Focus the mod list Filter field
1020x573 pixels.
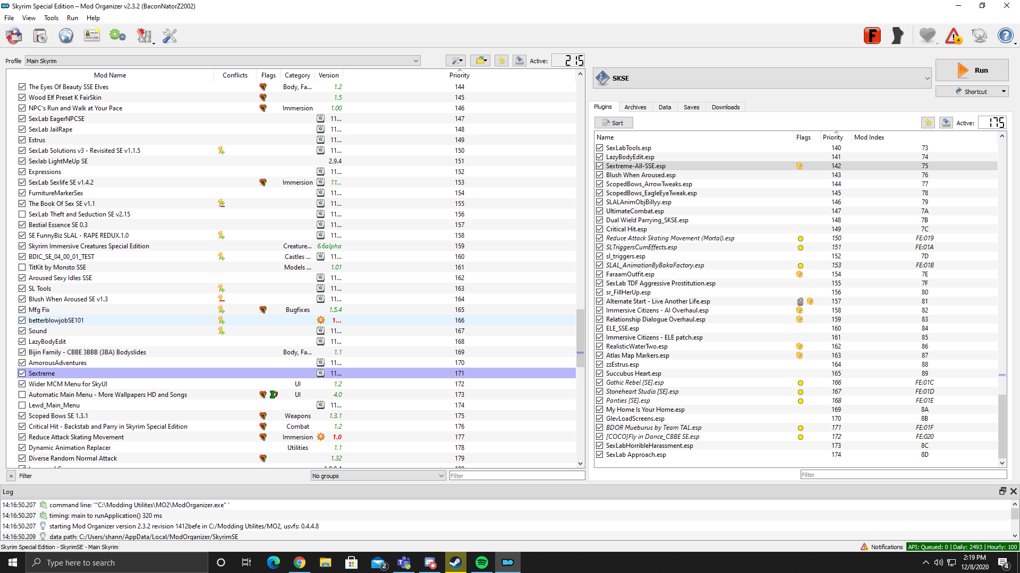point(517,476)
